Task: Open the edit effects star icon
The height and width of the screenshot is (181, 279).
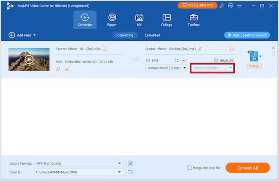Action: tap(58, 69)
